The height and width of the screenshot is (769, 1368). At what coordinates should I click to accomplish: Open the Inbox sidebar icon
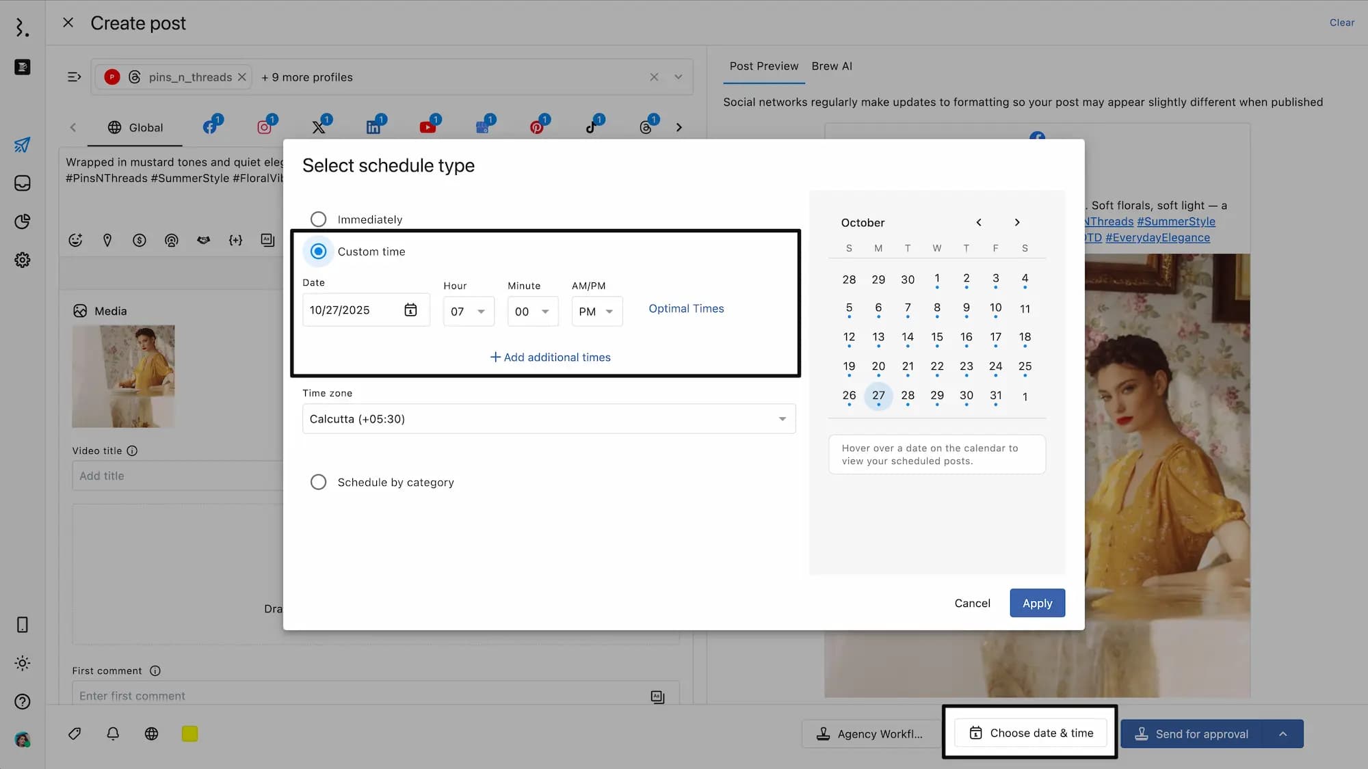pos(22,183)
